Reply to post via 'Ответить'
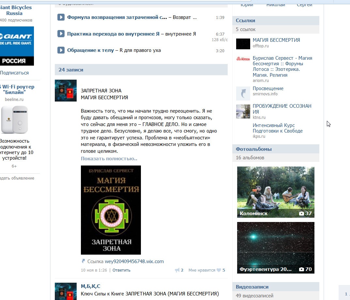 tap(121, 270)
